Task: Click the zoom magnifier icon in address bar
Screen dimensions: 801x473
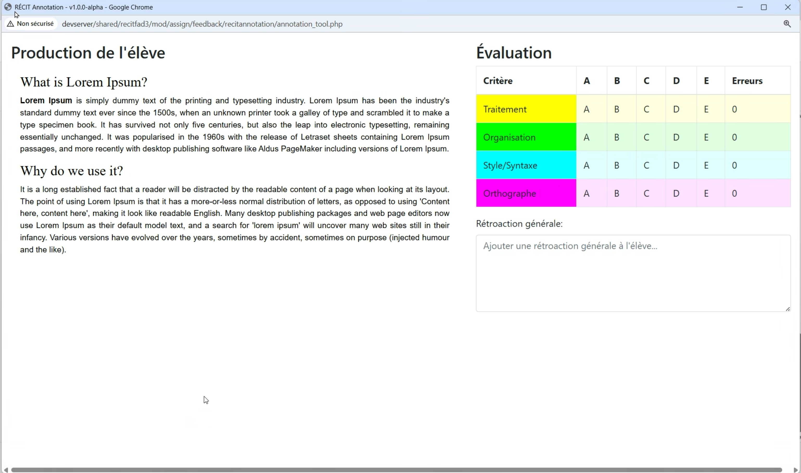Action: tap(787, 24)
